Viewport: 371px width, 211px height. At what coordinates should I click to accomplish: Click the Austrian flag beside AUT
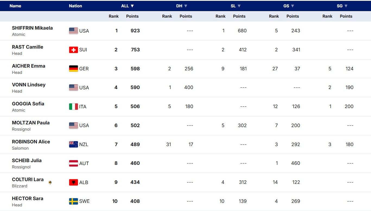coord(73,163)
